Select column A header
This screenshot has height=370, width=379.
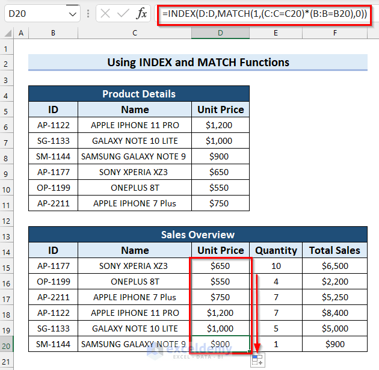click(21, 33)
